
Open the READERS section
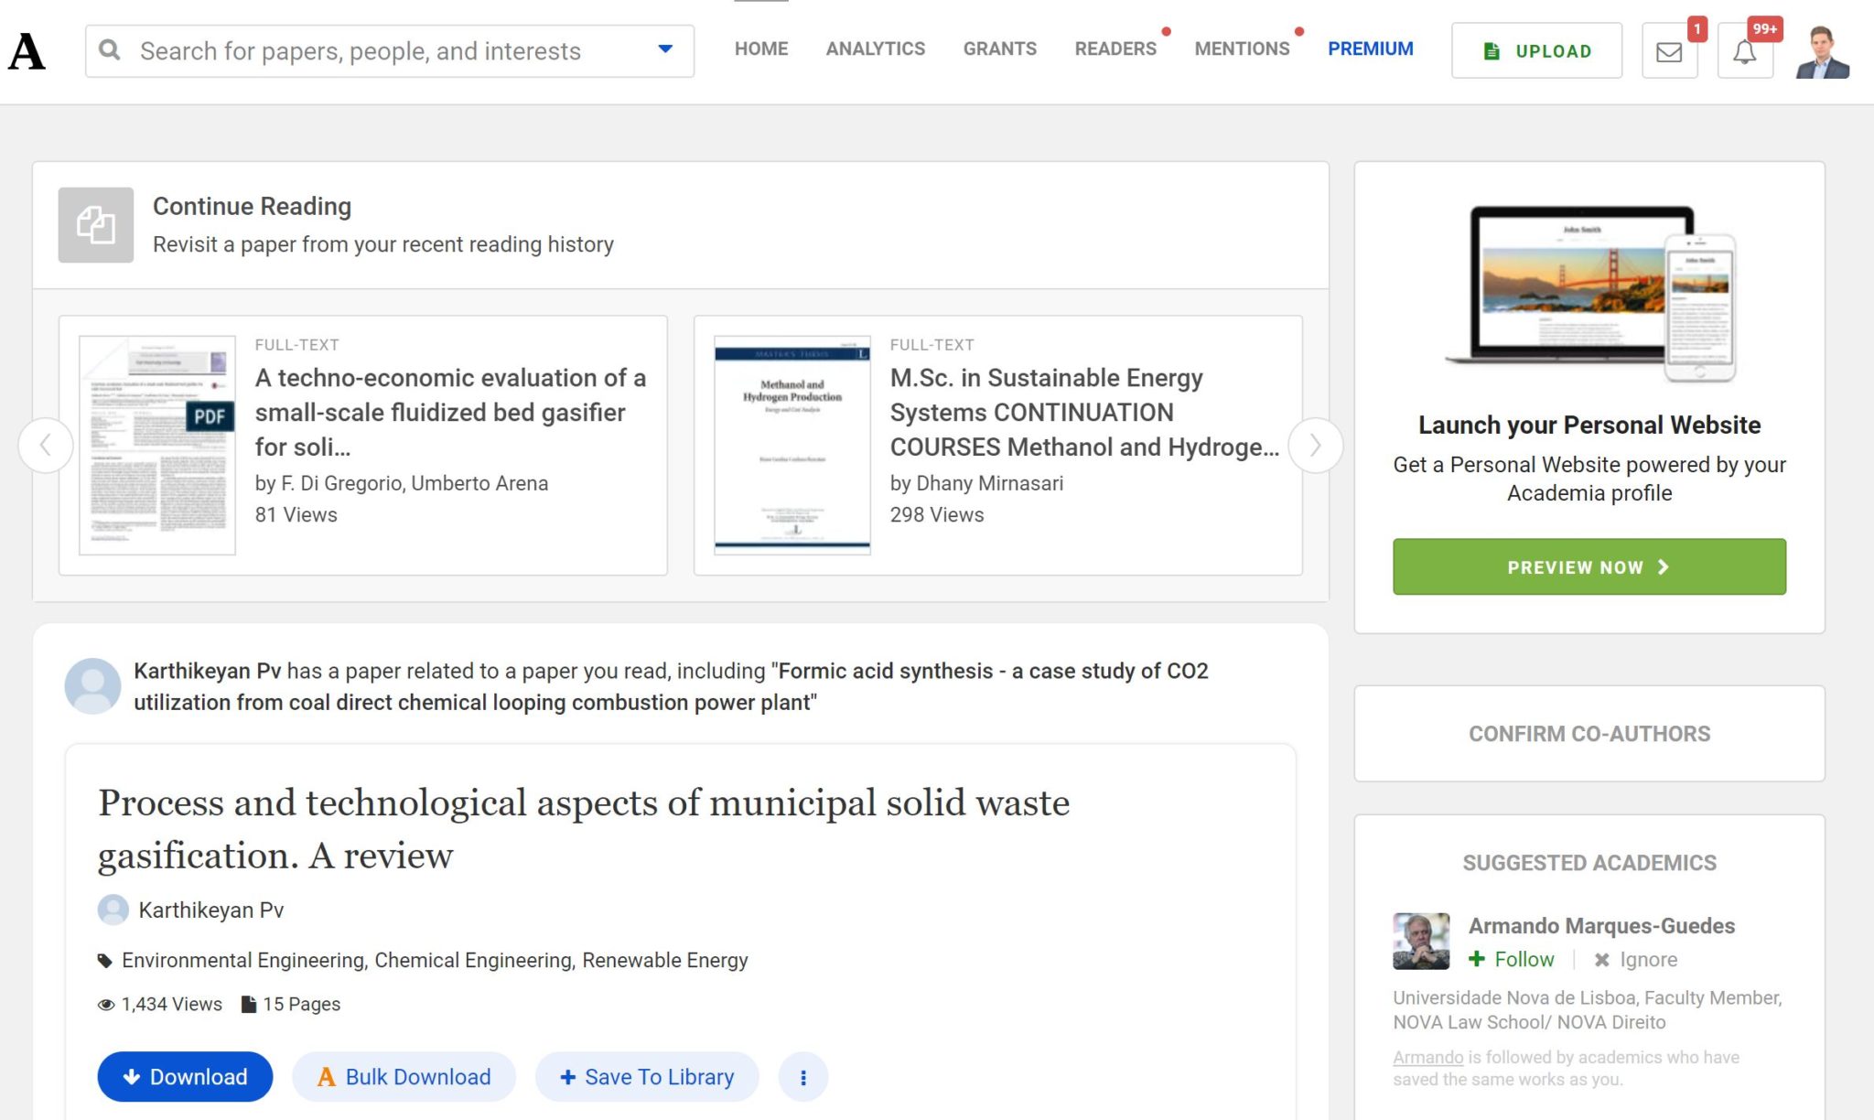coord(1115,48)
